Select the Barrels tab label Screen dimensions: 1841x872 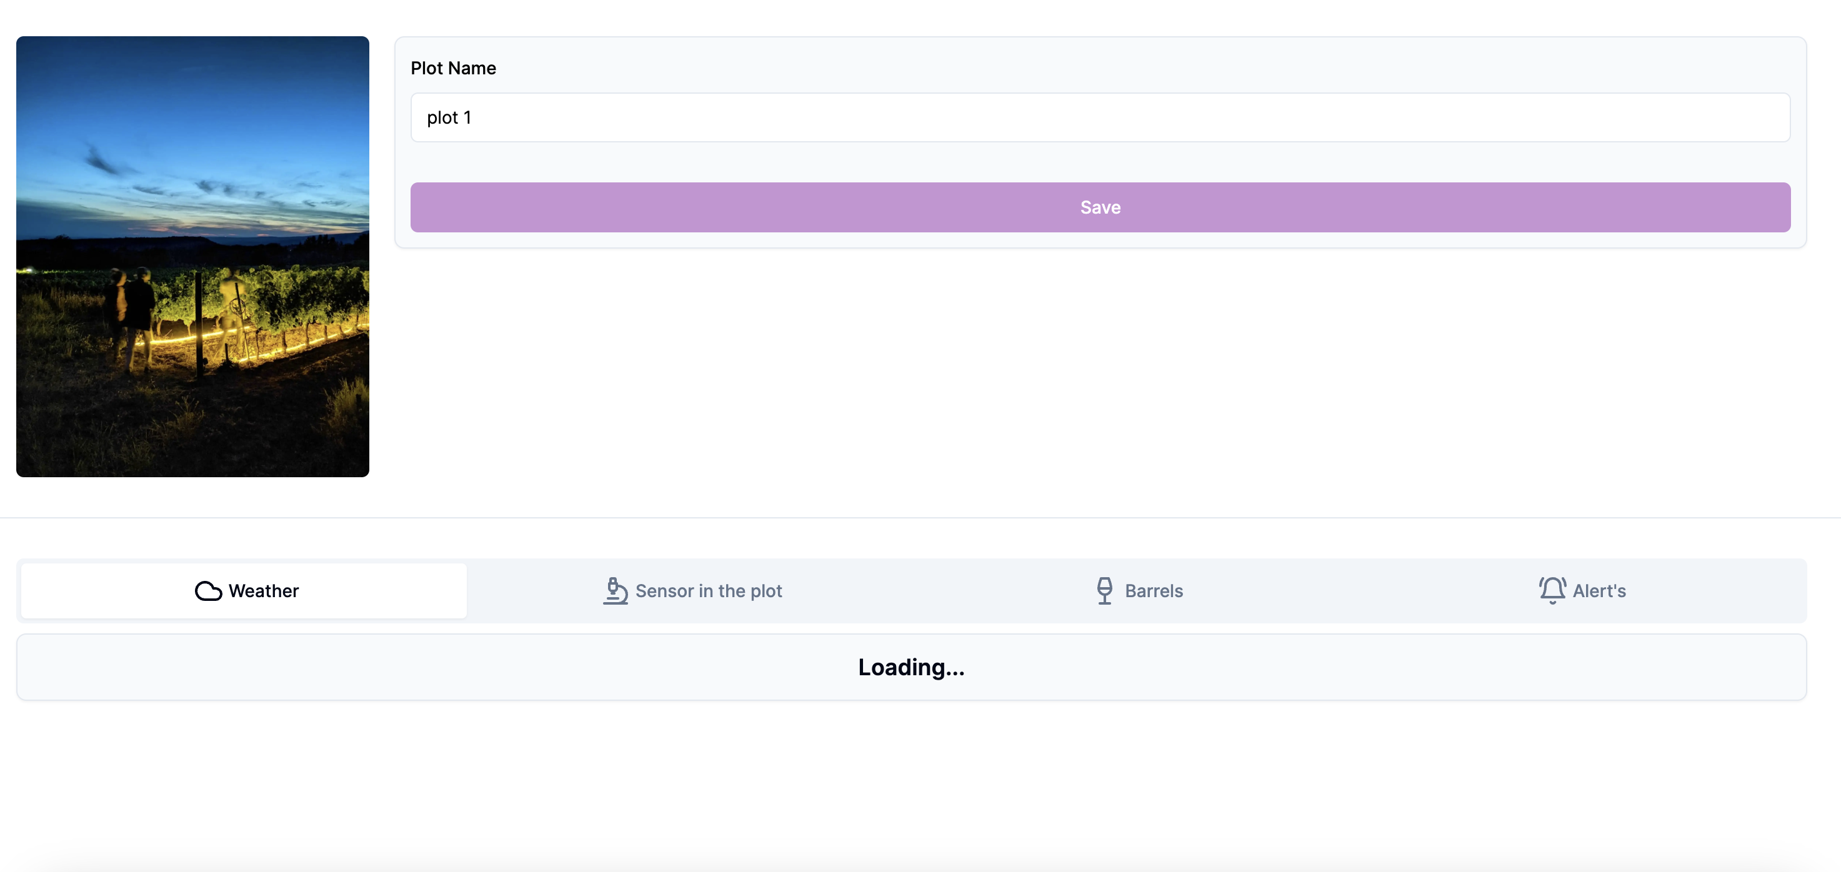[1154, 591]
